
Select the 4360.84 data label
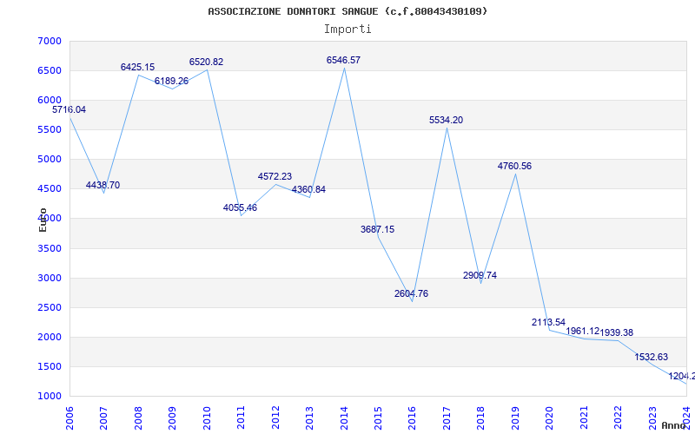pos(309,189)
